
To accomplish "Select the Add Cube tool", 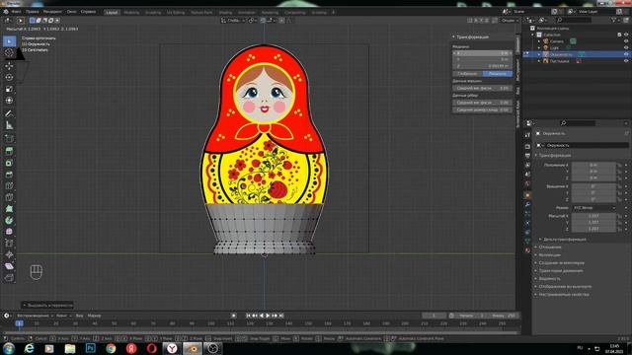I will (x=9, y=139).
